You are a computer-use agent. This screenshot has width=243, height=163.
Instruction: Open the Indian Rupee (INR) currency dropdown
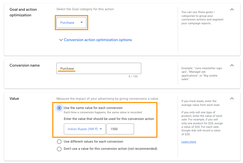(85, 129)
